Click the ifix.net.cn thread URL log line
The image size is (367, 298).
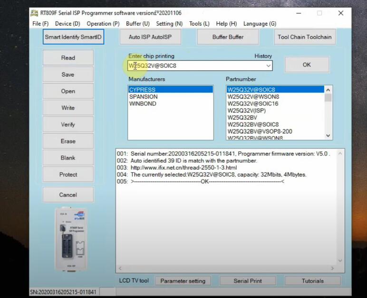pos(183,168)
